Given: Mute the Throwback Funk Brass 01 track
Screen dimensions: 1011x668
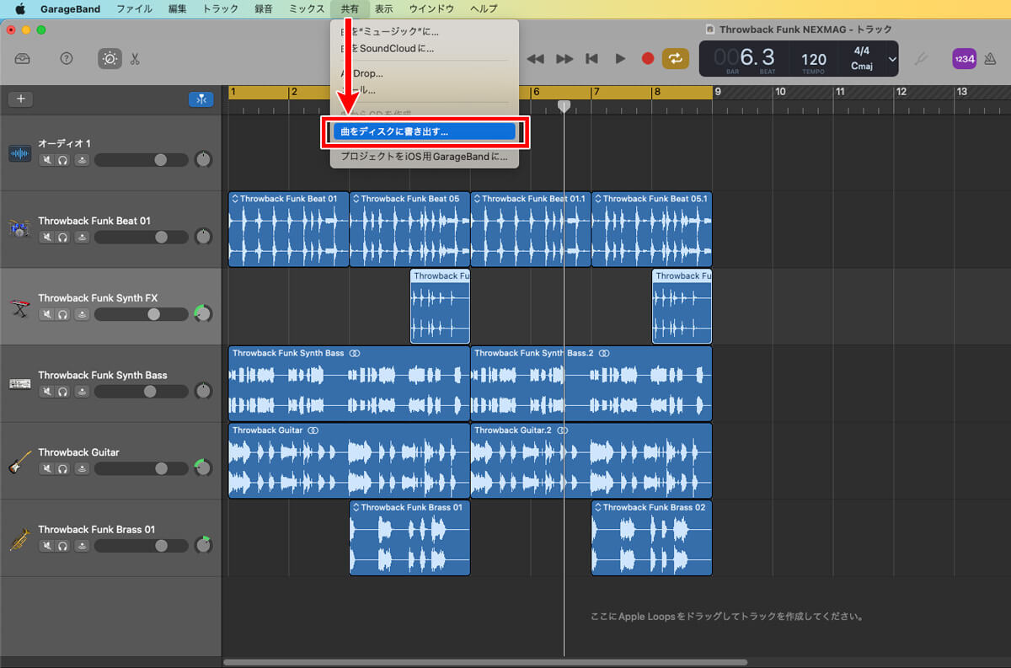Looking at the screenshot, I should [x=47, y=546].
